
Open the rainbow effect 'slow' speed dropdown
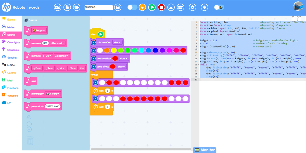[118, 42]
